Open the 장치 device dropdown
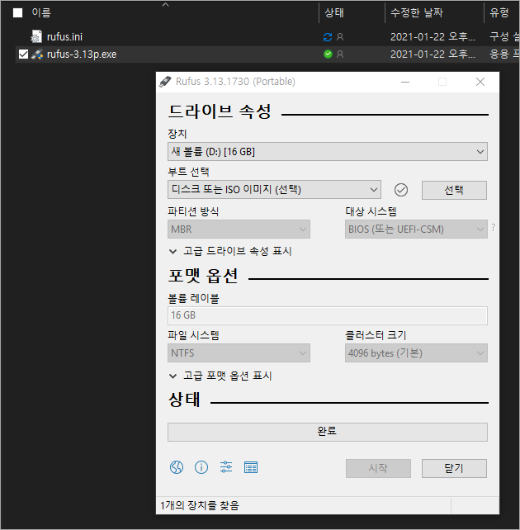Image resolution: width=520 pixels, height=530 pixels. pos(328,151)
